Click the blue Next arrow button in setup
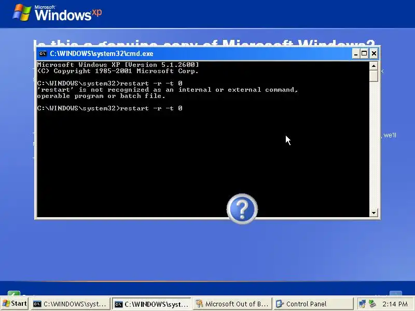Viewport: 415px width, 311px height. pos(396,293)
